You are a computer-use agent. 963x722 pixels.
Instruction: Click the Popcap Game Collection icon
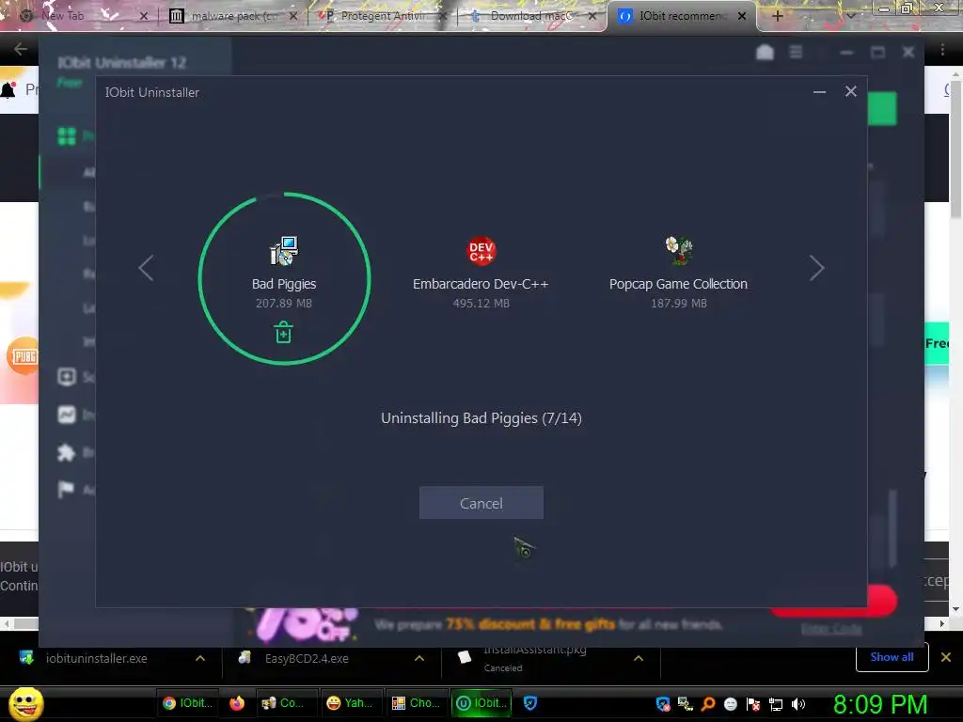pos(679,250)
